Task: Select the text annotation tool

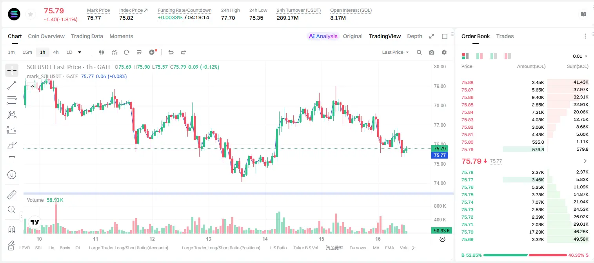Action: pos(12,160)
